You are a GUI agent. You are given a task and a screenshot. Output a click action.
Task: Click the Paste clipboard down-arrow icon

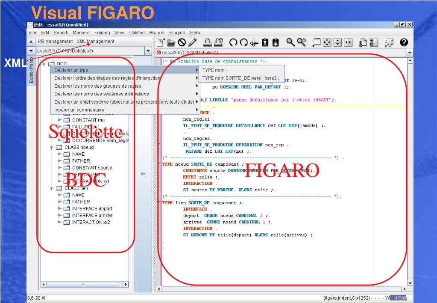(x=276, y=42)
